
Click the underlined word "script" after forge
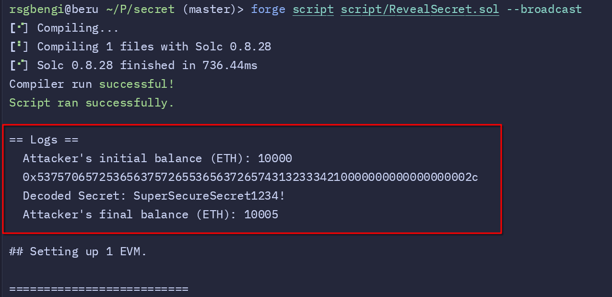(313, 9)
